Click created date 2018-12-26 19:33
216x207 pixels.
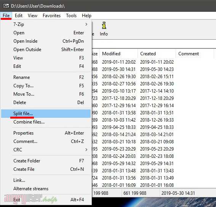157,120
